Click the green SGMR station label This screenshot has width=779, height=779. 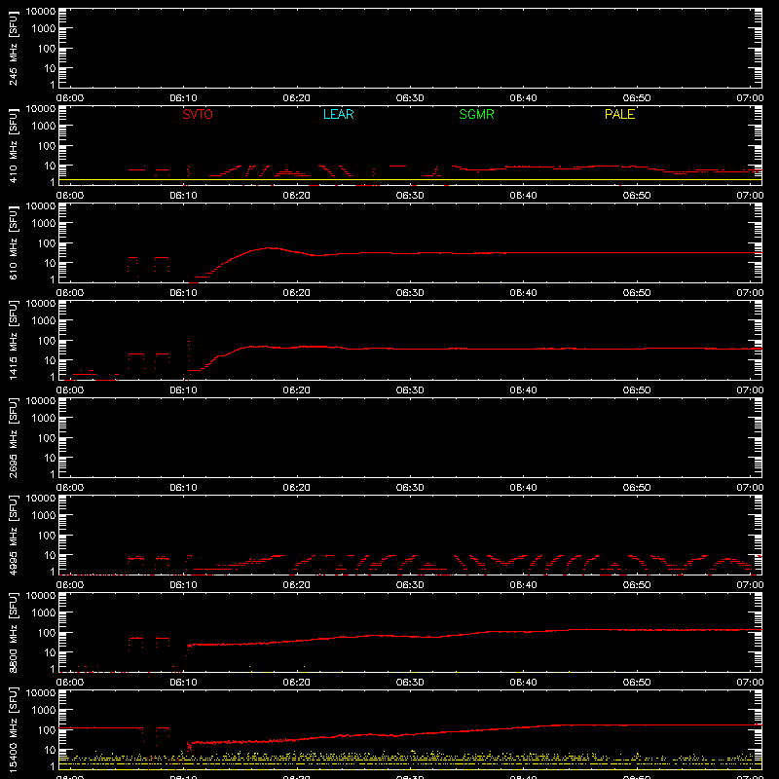(x=476, y=114)
